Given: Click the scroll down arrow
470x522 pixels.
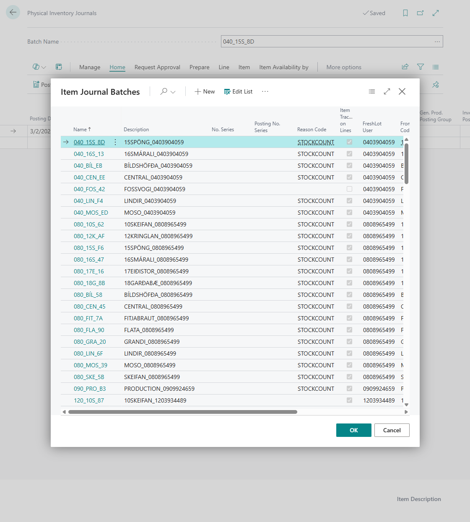Looking at the screenshot, I should coord(406,405).
